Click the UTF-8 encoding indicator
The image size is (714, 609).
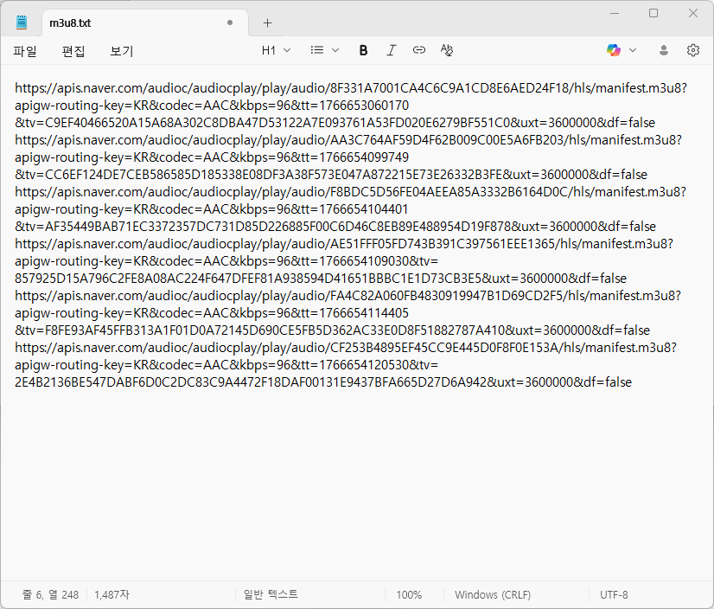614,595
